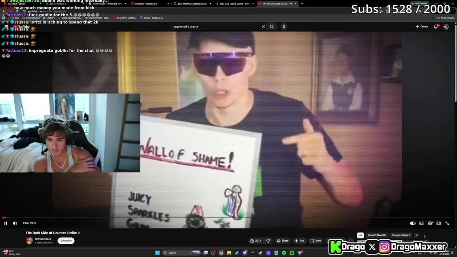This screenshot has width=457, height=257.
Task: Enter fullscreen mode in player
Action: coord(447,223)
